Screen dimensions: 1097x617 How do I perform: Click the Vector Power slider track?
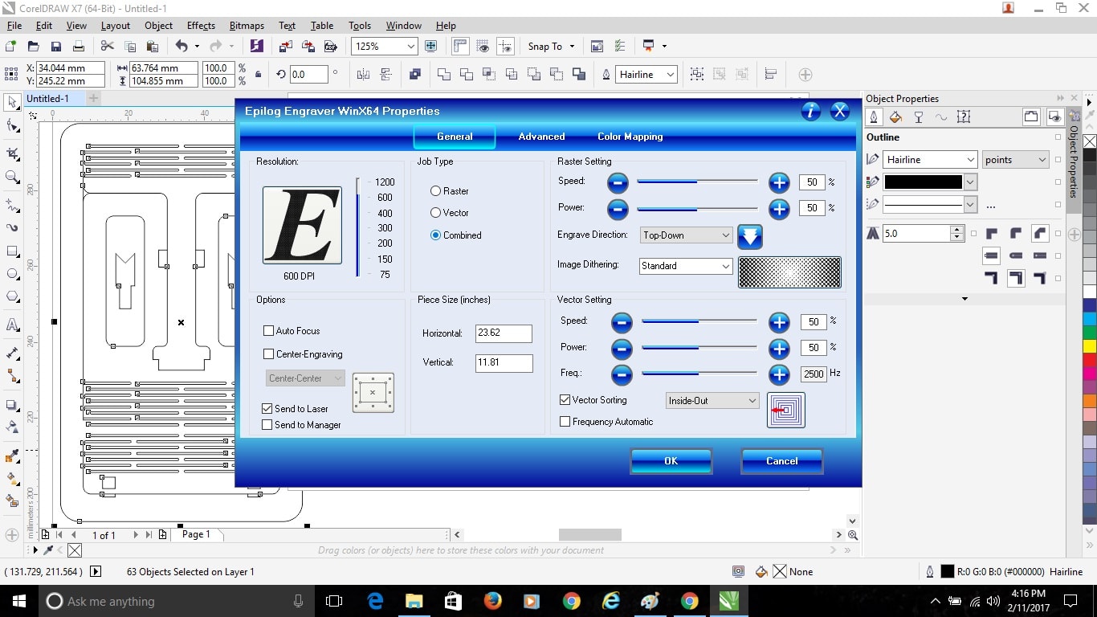699,349
